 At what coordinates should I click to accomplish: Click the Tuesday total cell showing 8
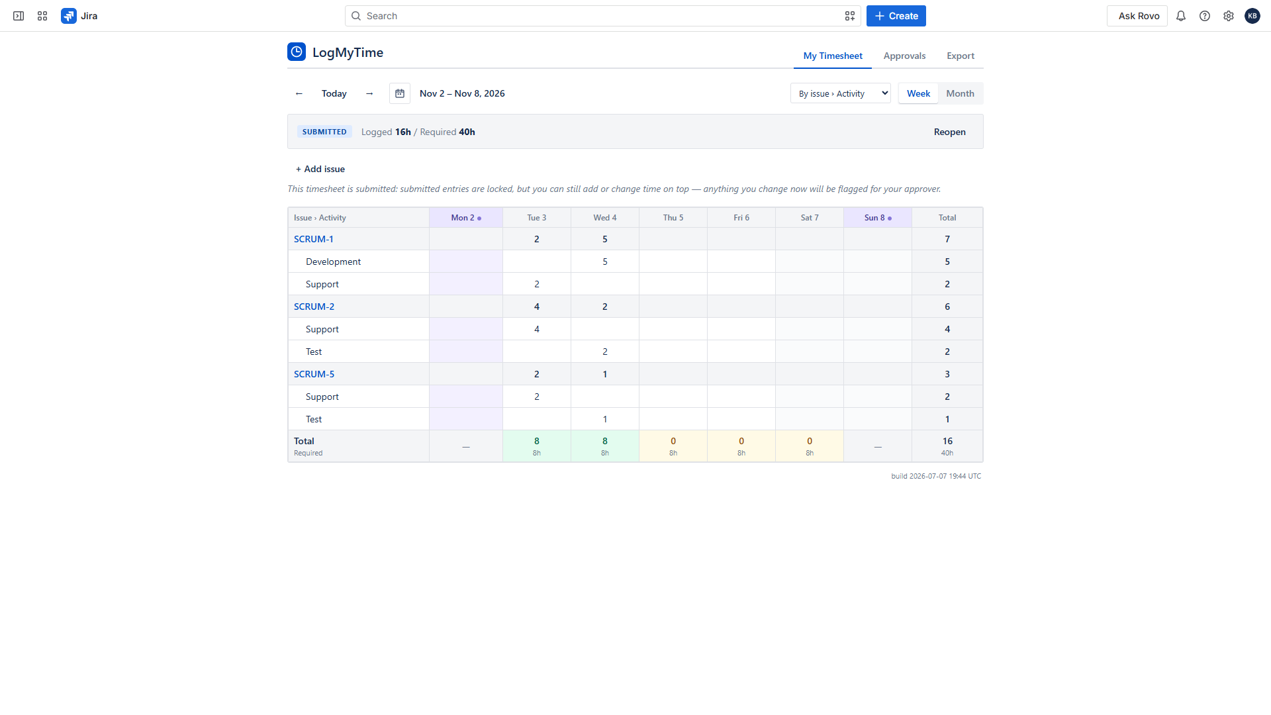tap(537, 446)
